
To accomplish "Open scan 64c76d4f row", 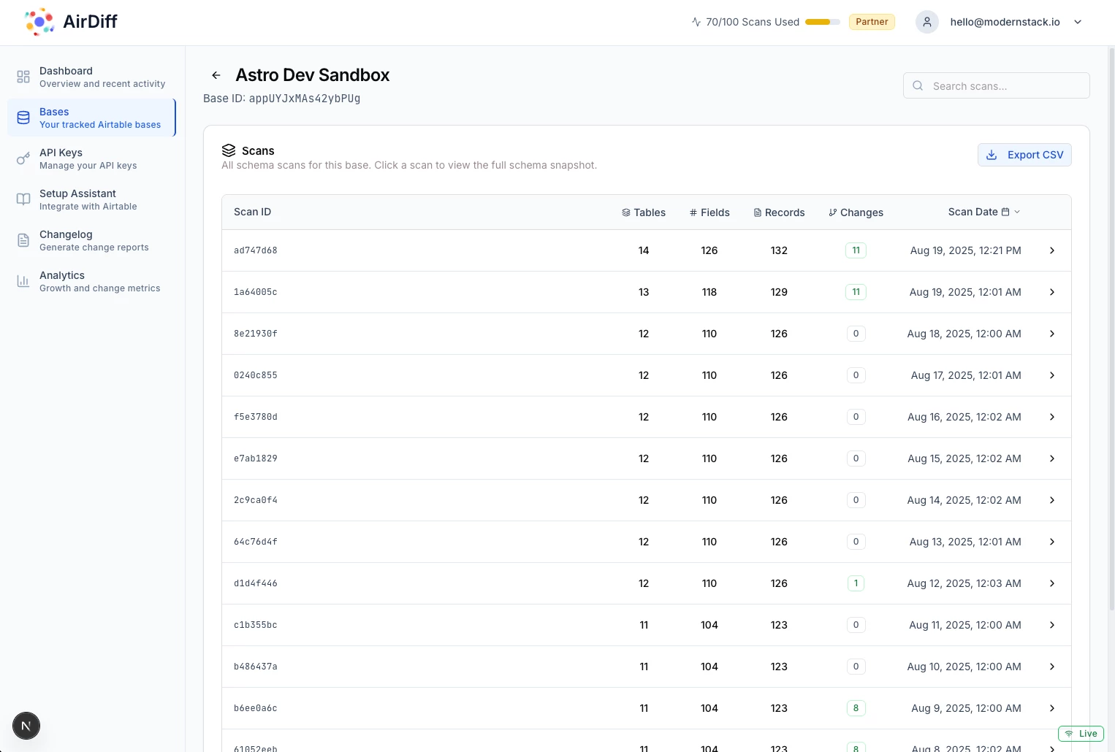I will coord(647,542).
